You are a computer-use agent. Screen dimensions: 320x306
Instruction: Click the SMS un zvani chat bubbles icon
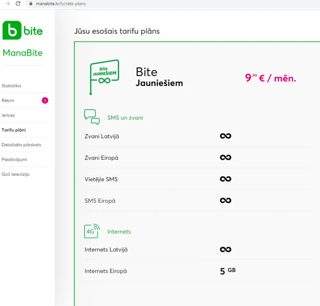[92, 117]
